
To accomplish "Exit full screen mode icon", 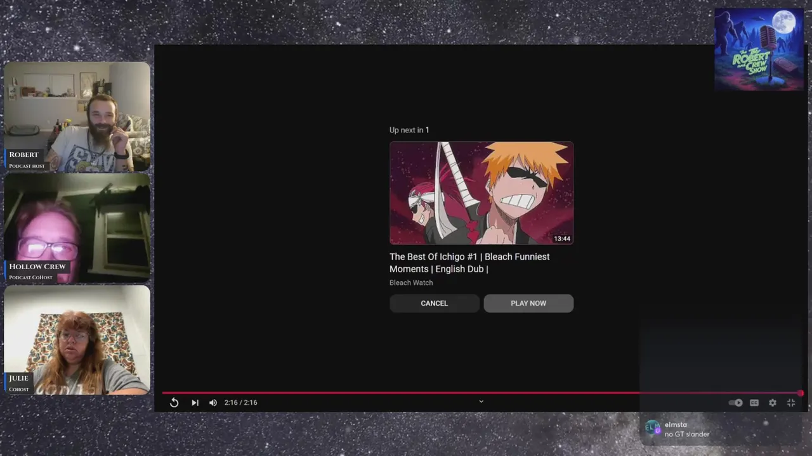I will pyautogui.click(x=791, y=403).
